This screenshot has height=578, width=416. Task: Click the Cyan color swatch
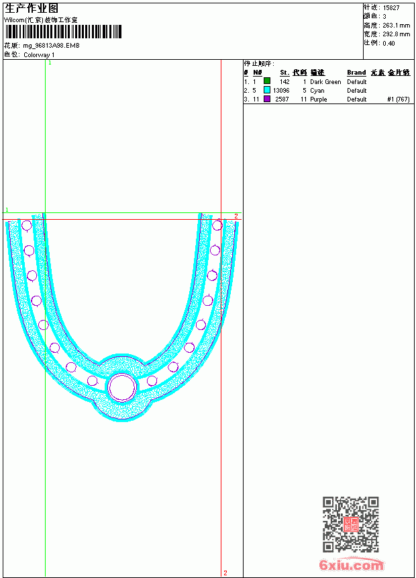click(x=267, y=90)
